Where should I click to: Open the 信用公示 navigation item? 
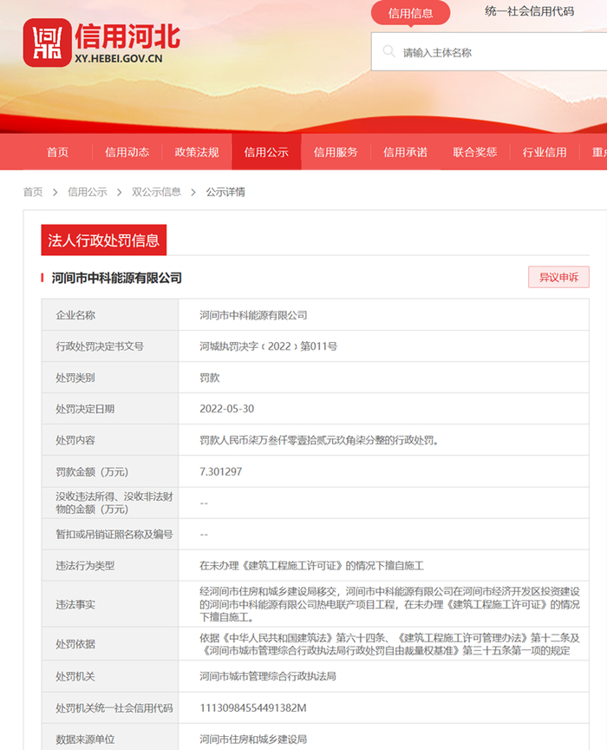266,152
